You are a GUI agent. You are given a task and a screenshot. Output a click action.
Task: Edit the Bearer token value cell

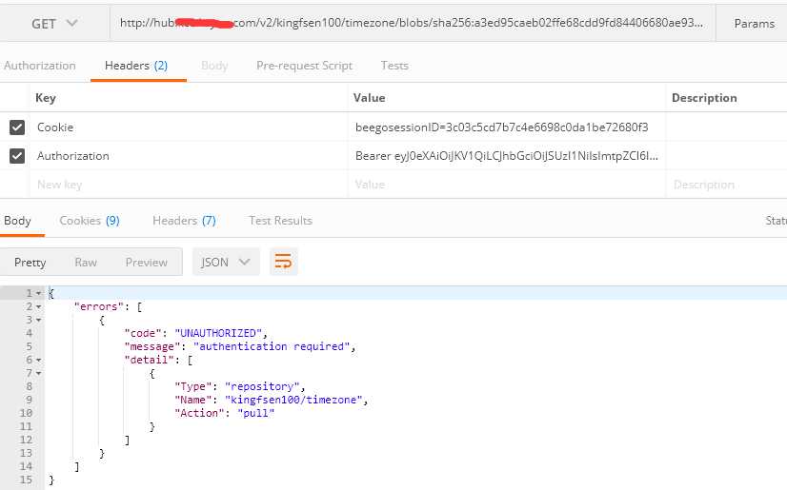pos(505,156)
